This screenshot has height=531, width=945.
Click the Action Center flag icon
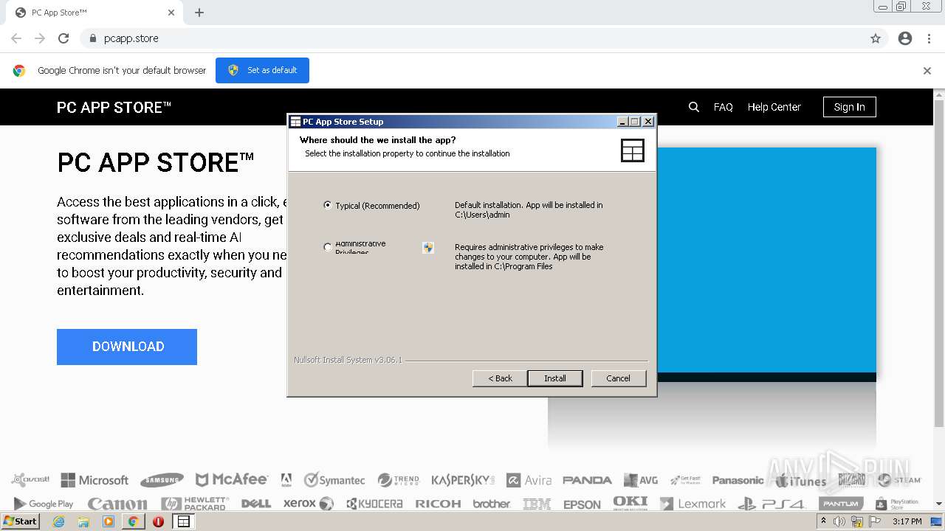875,521
